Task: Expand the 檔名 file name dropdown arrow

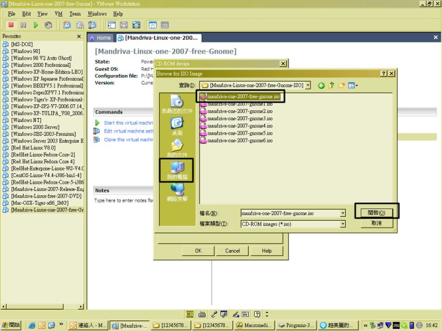Action: pos(343,213)
